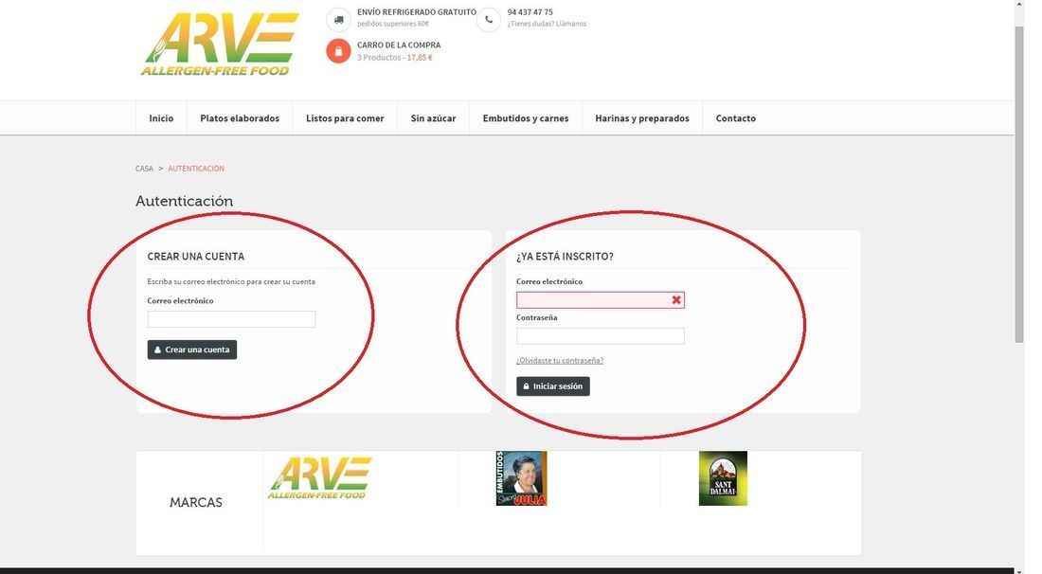
Task: Open the Carro de la compra link
Action: [x=399, y=45]
